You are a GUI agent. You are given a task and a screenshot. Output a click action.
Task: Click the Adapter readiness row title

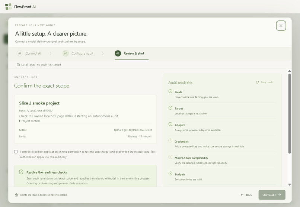tap(180, 125)
